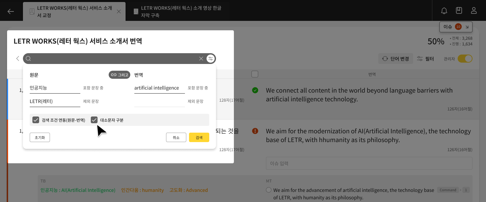Image resolution: width=486 pixels, height=202 pixels.
Task: Click the red error status icon
Action: [255, 131]
